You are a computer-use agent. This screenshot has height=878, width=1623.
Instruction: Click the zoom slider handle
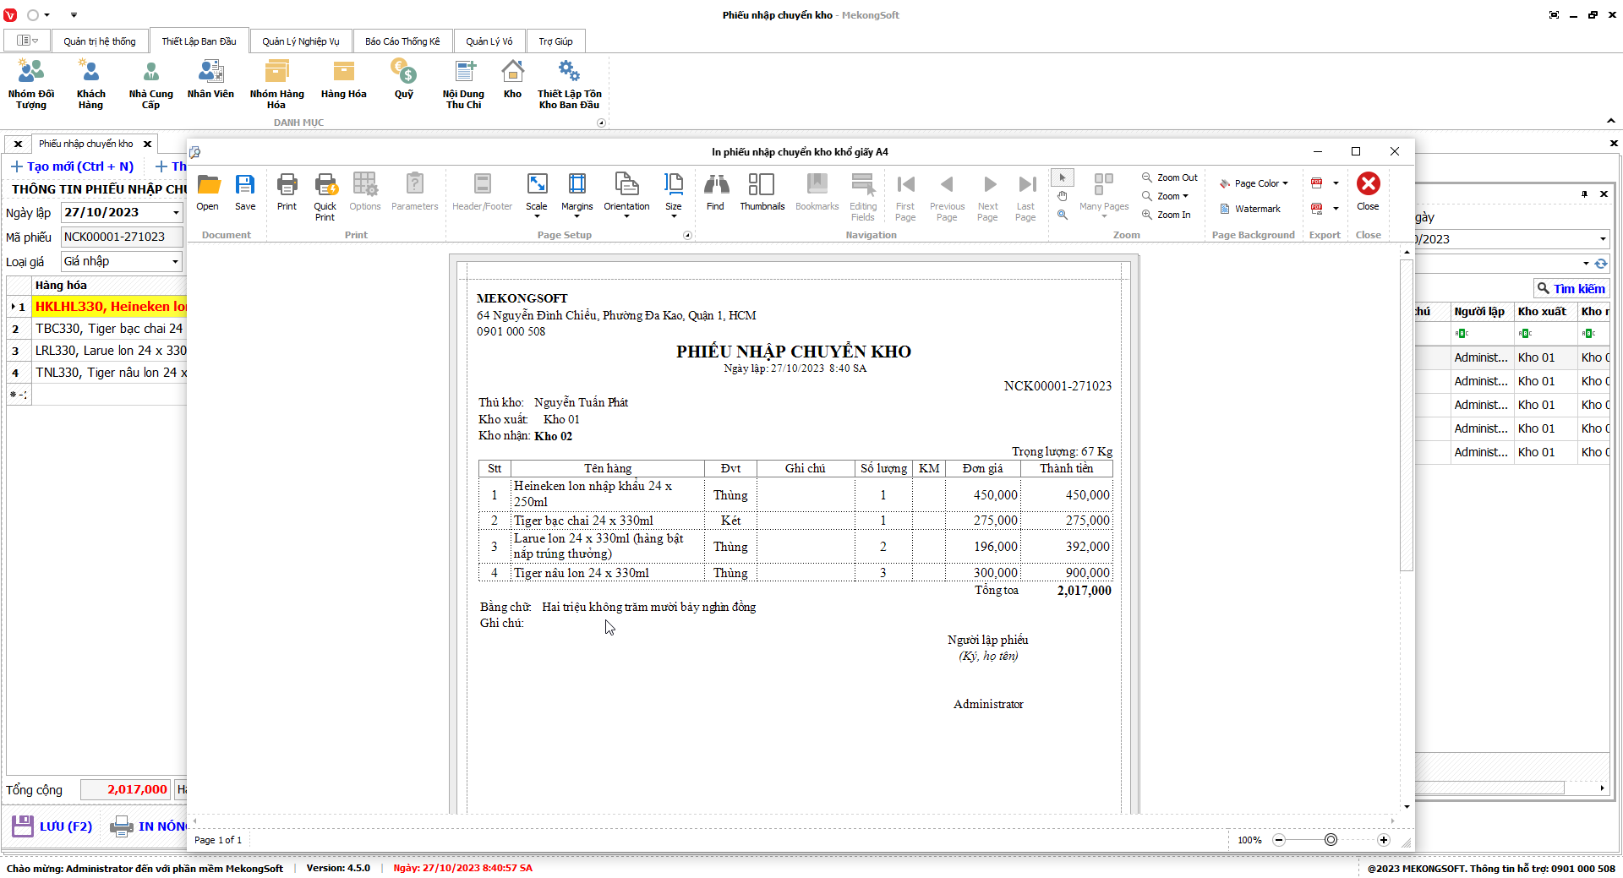[1331, 840]
